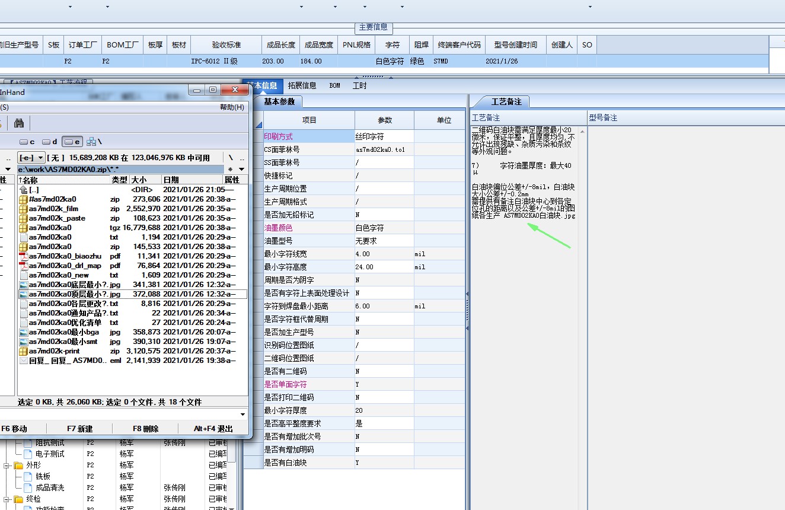Click the 验收标准 column header
The image size is (785, 510).
(x=226, y=44)
